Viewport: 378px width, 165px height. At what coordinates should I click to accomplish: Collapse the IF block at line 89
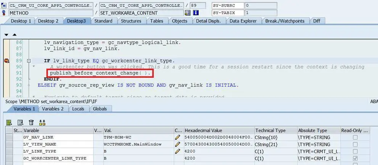coord(29,61)
